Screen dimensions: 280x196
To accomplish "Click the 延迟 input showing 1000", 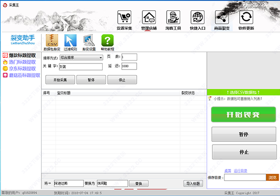I will click(x=129, y=66).
